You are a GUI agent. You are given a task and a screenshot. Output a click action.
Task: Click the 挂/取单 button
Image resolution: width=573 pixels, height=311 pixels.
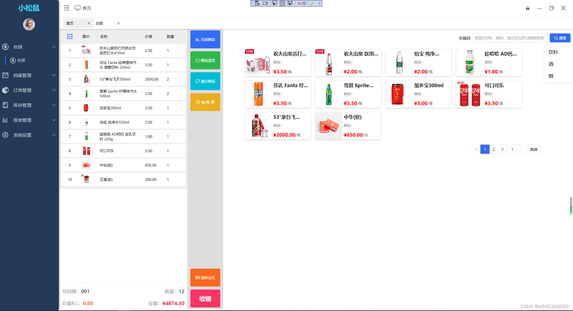point(205,102)
